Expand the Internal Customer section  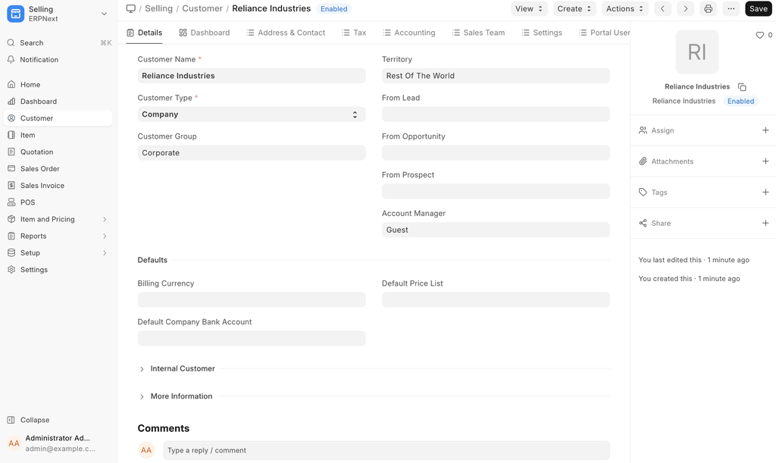pos(182,369)
